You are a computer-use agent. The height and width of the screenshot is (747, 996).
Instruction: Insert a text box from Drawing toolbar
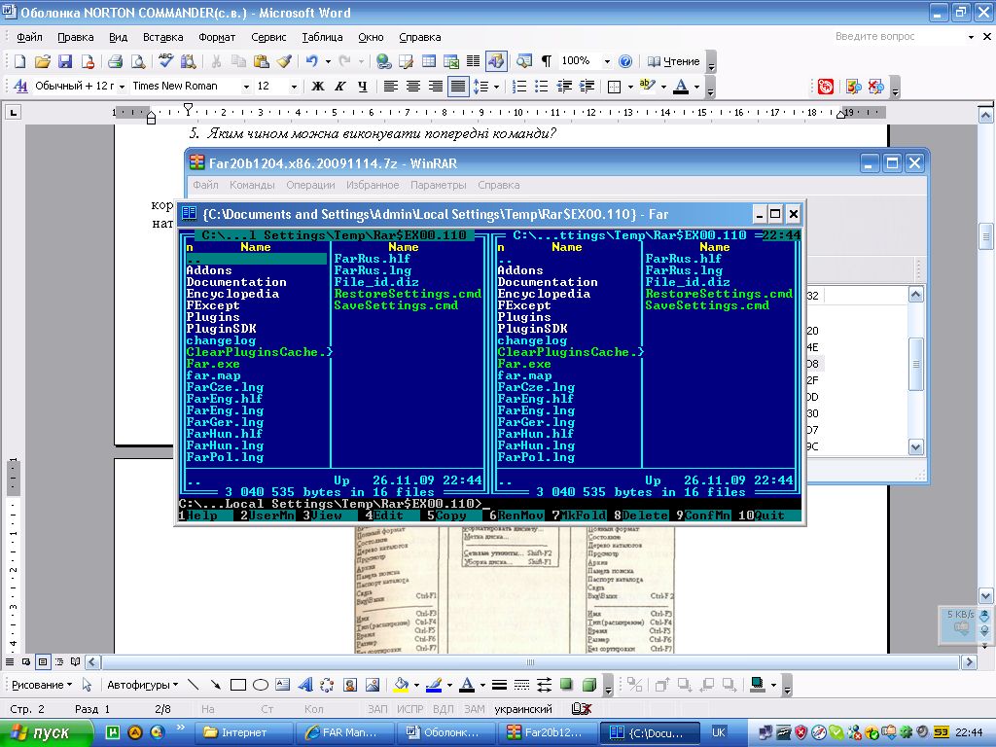[283, 685]
